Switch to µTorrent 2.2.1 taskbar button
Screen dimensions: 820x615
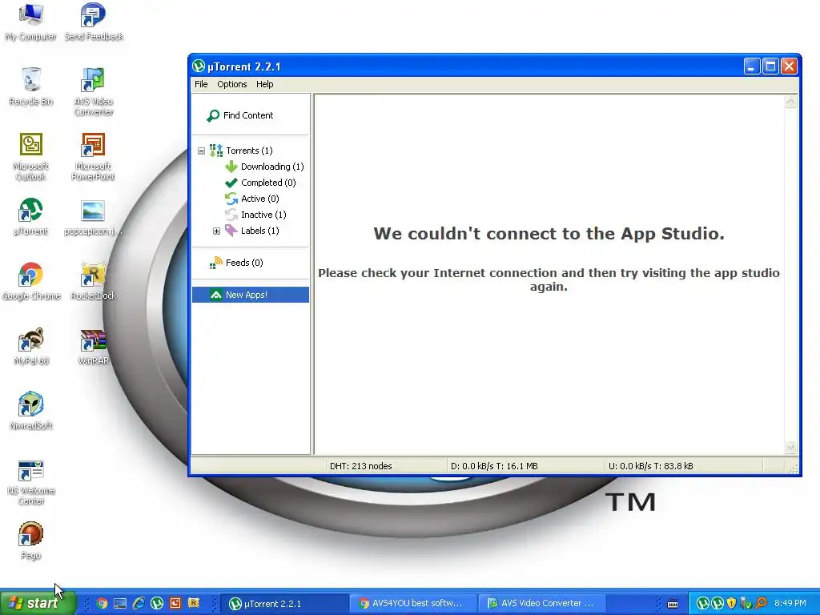coord(286,604)
